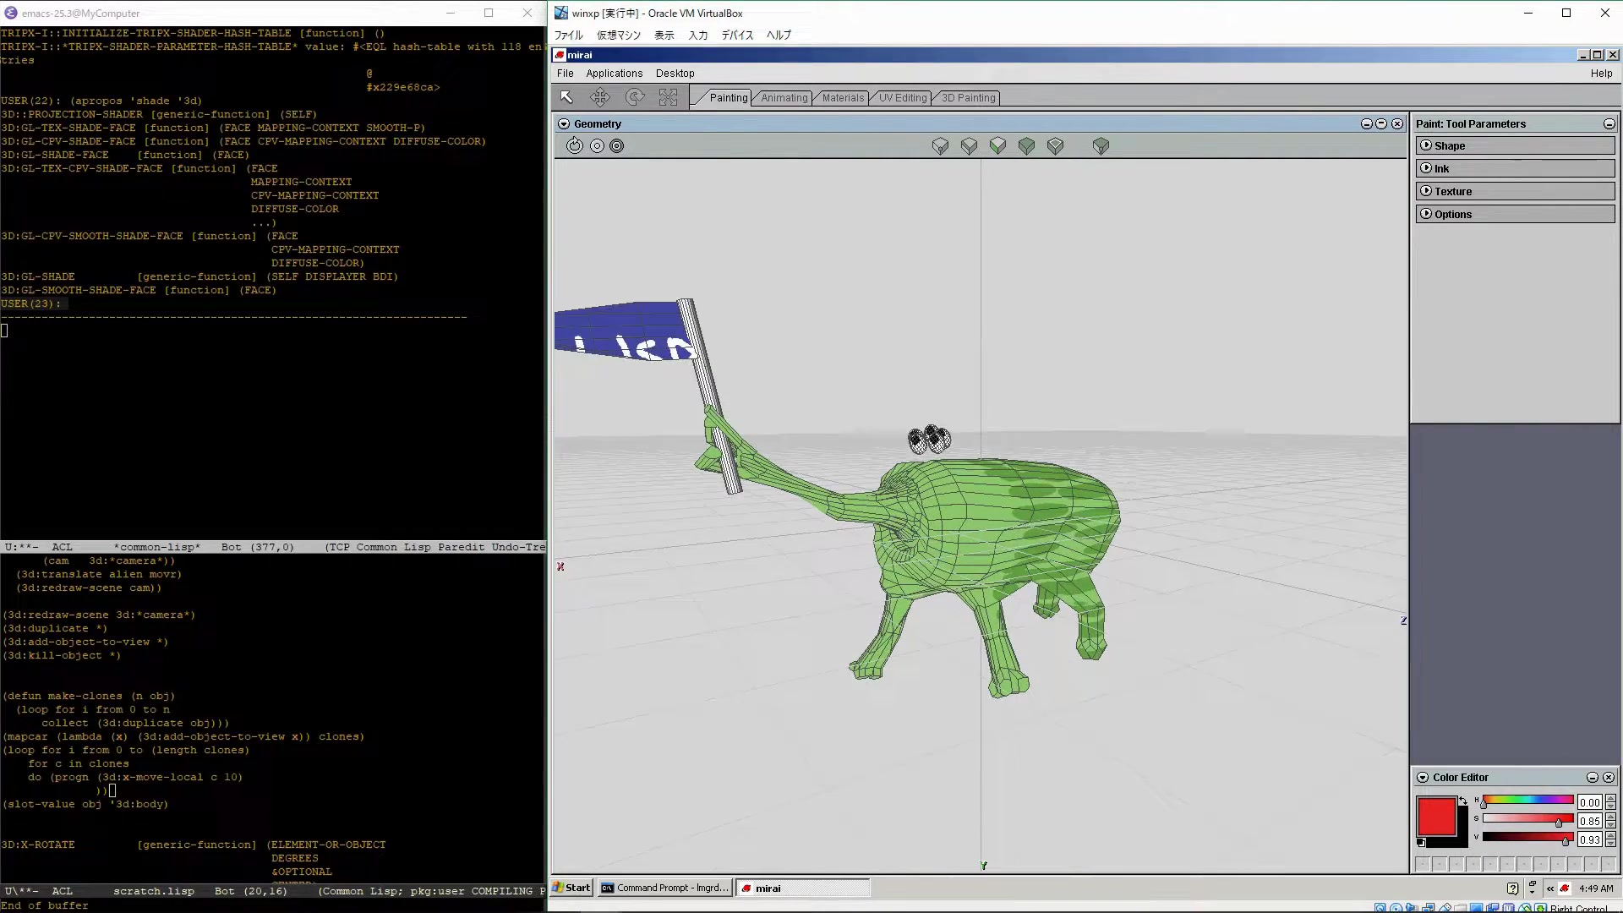Click the red foreground color swatch
The image size is (1623, 913).
[x=1436, y=816]
